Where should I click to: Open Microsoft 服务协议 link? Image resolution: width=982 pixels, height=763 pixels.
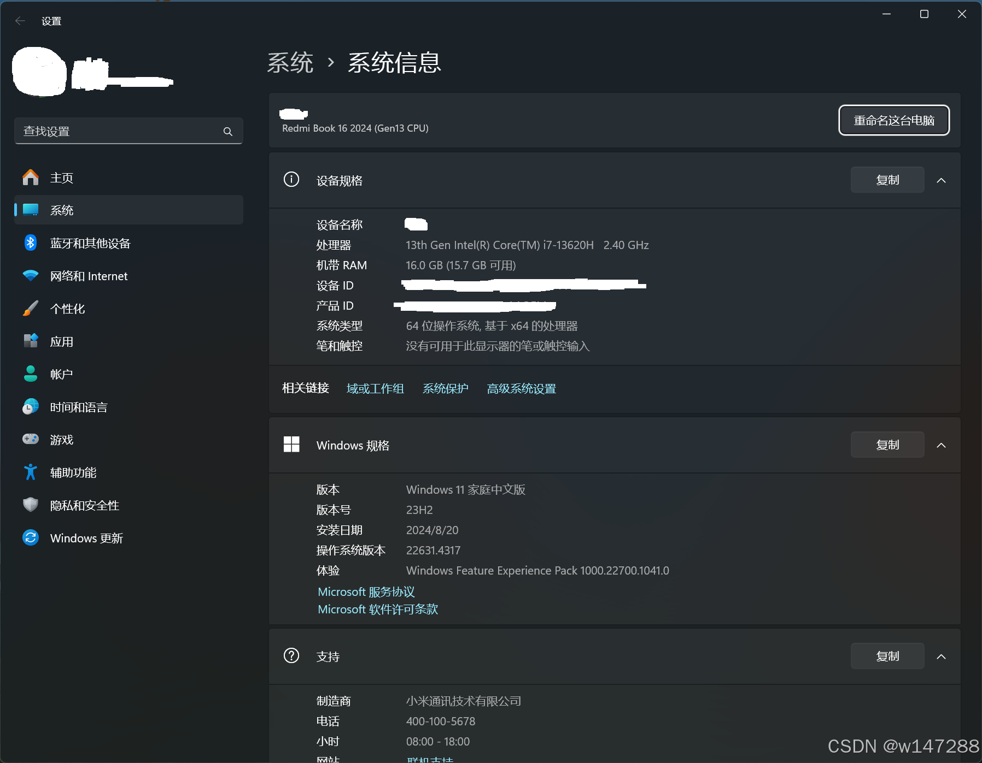pyautogui.click(x=366, y=592)
